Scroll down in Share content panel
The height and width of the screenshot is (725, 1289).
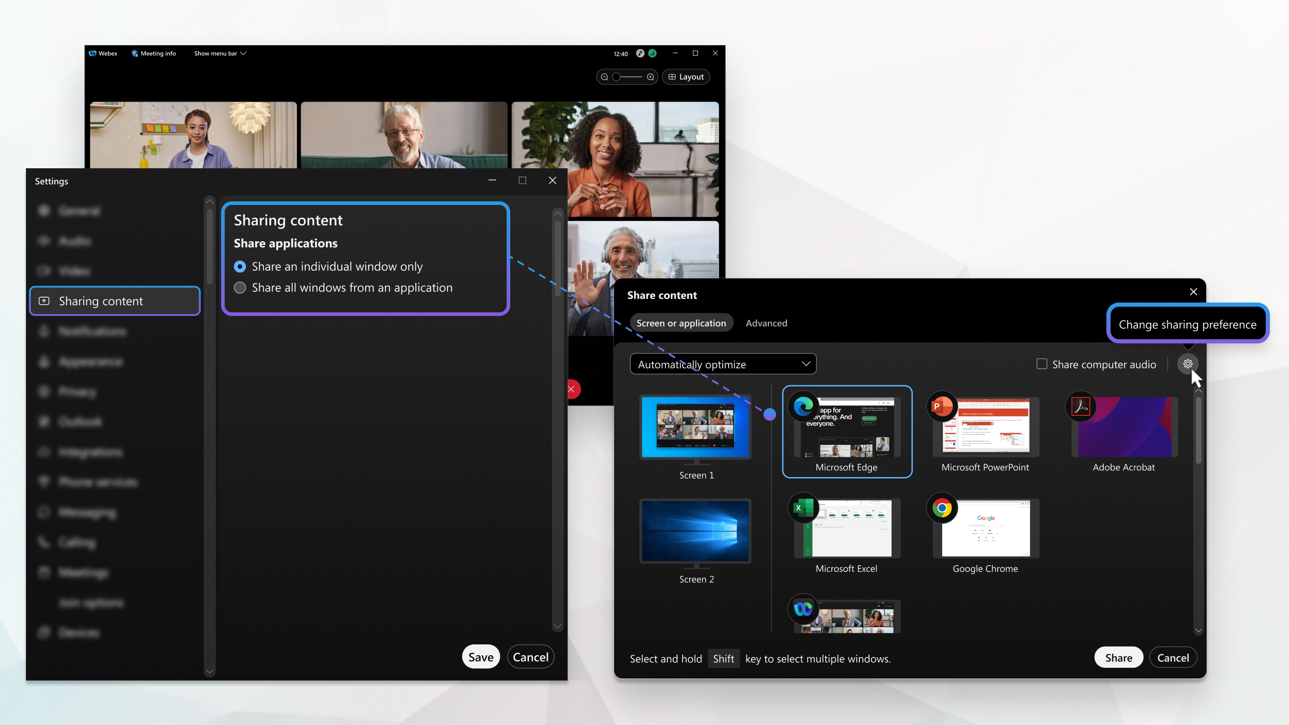click(x=1198, y=629)
